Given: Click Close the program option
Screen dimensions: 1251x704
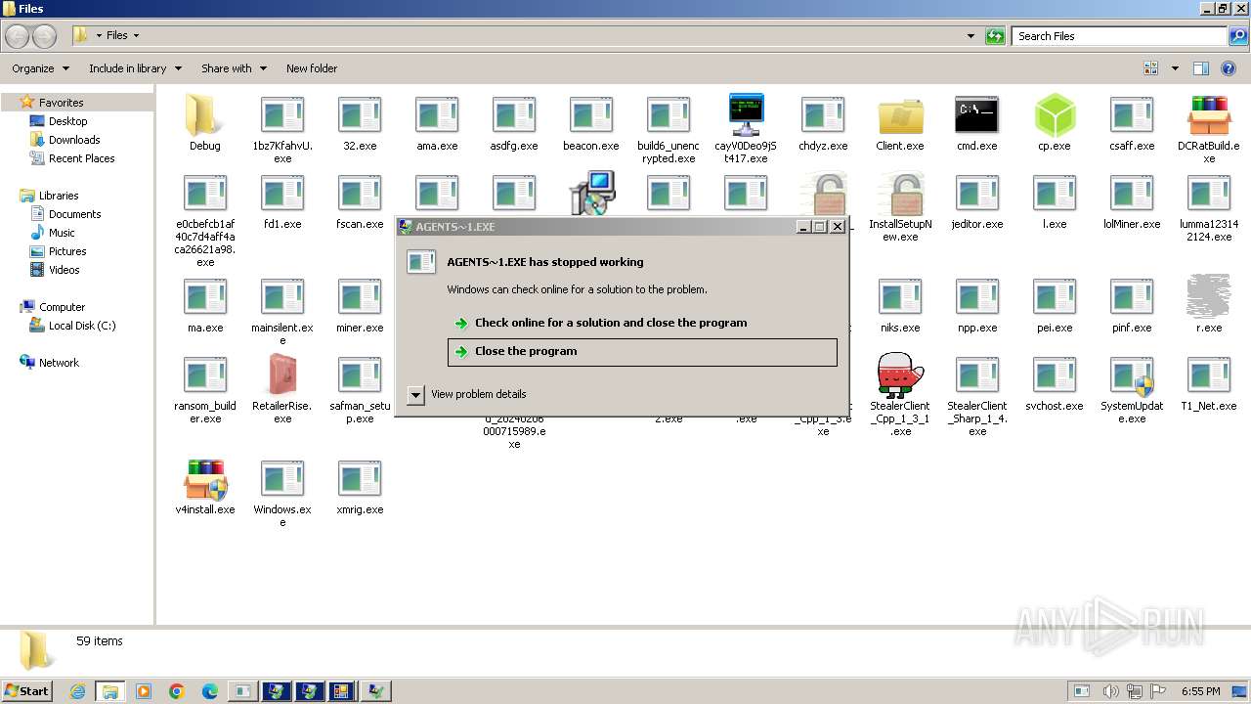Looking at the screenshot, I should coord(642,352).
